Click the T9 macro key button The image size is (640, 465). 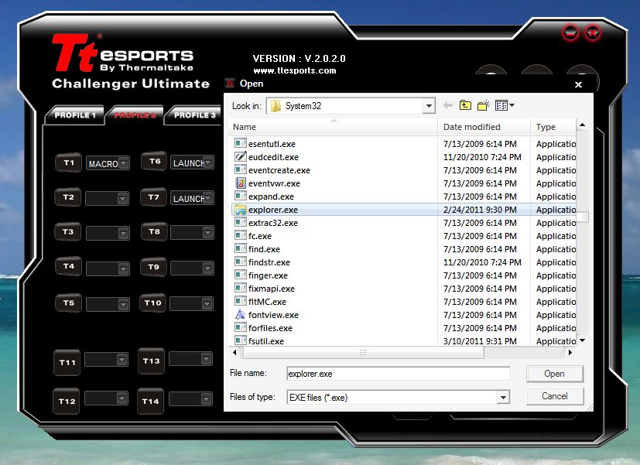click(153, 267)
